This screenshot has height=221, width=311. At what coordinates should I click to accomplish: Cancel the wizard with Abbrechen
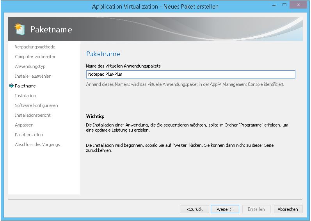[x=288, y=209]
